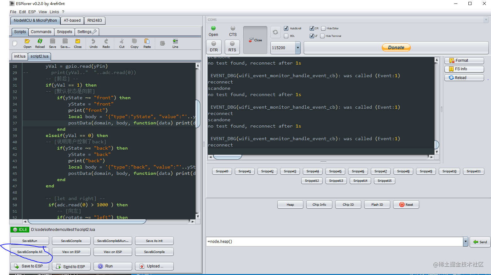Click the Chip Info button

point(319,205)
